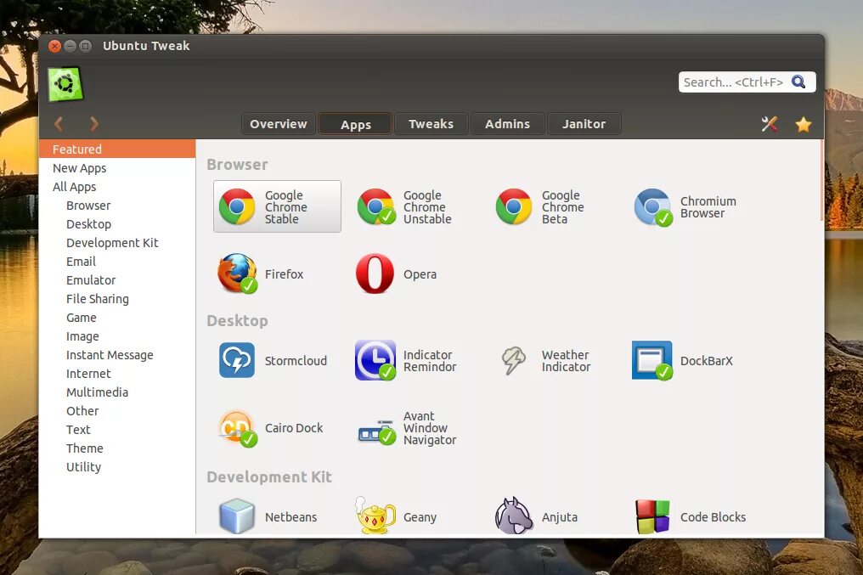Select Featured in the sidebar
The height and width of the screenshot is (575, 863).
pos(117,149)
